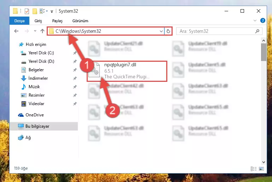The height and width of the screenshot is (182, 272).
Task: Go back with the left arrow button
Action: pyautogui.click(x=16, y=31)
